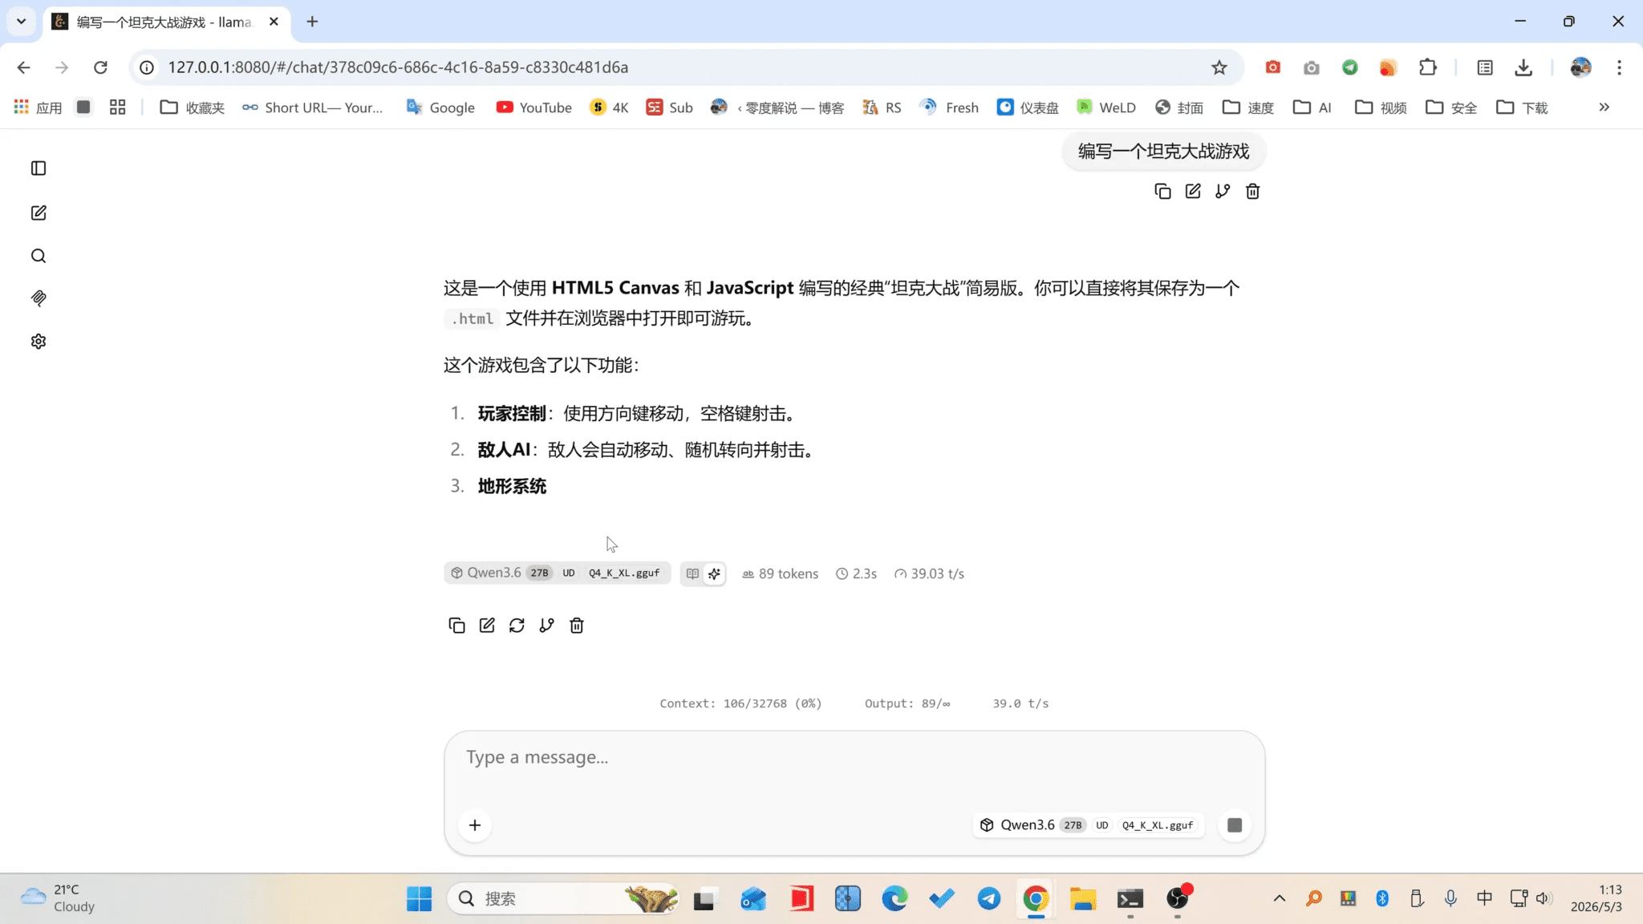Show hidden system tray icons
The width and height of the screenshot is (1643, 924).
pos(1280,898)
